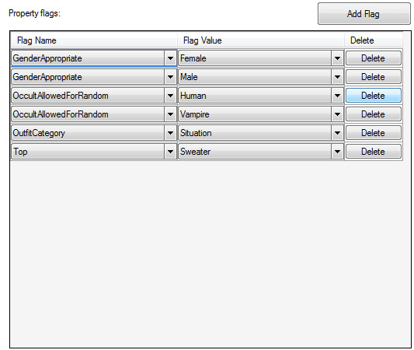Click the 'Situation' value text

(x=196, y=133)
